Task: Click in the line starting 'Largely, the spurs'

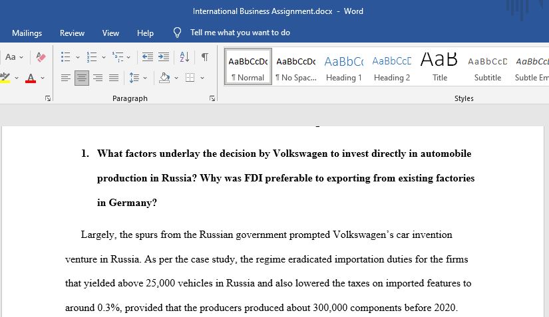Action: coord(266,235)
